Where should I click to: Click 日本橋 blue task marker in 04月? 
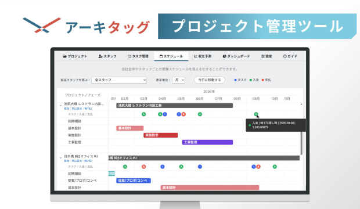(163, 167)
